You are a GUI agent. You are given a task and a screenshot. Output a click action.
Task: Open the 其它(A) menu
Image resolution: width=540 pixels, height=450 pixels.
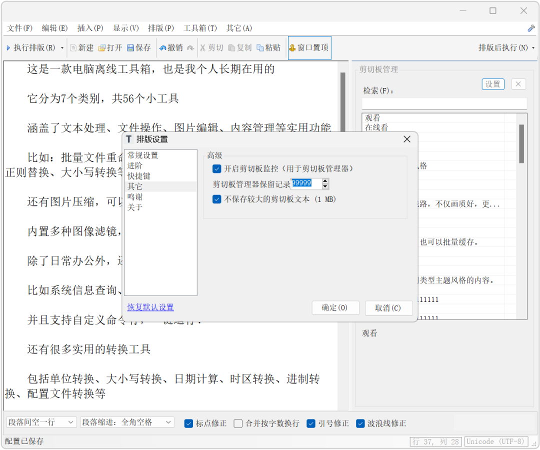click(x=239, y=28)
